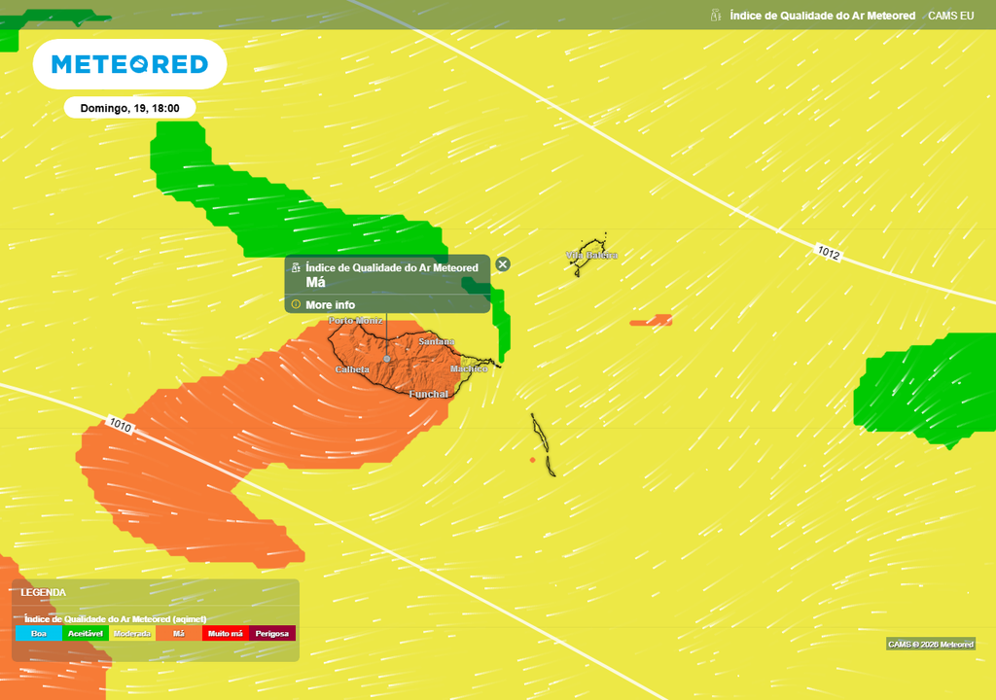
Task: Click the info circle icon beside More info
Action: pos(296,304)
